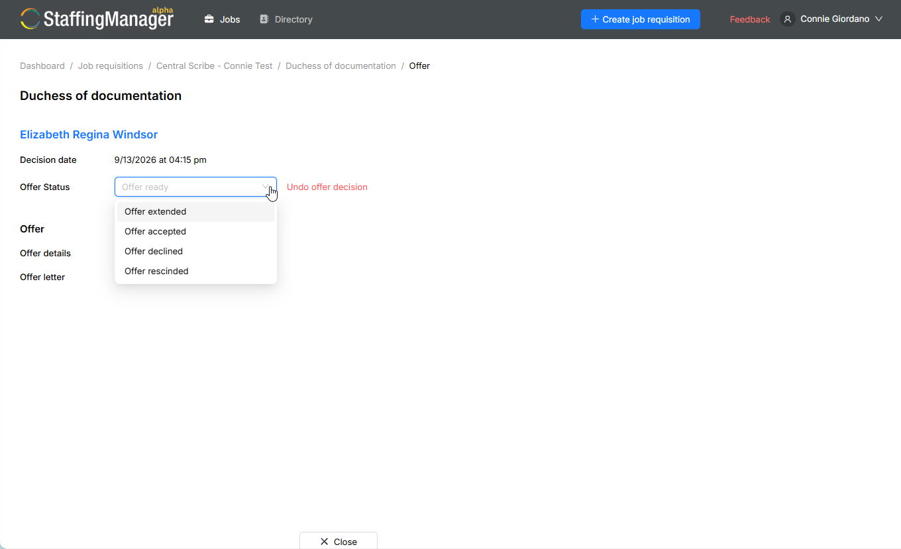
Task: Click the StaffingManager logo
Action: pyautogui.click(x=97, y=19)
